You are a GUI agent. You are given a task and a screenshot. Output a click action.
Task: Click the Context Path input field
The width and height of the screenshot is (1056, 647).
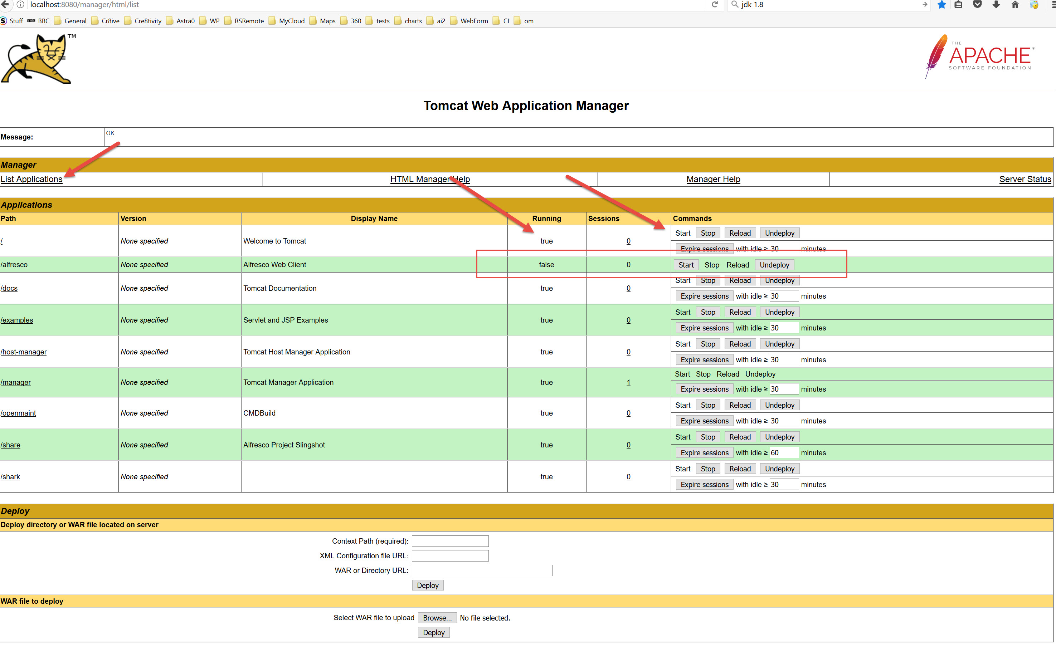450,541
